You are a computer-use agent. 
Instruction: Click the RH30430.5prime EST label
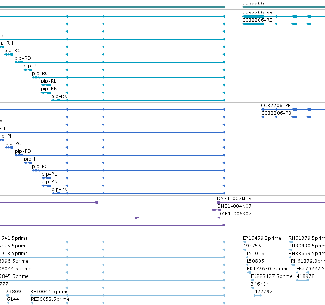[x=307, y=246]
